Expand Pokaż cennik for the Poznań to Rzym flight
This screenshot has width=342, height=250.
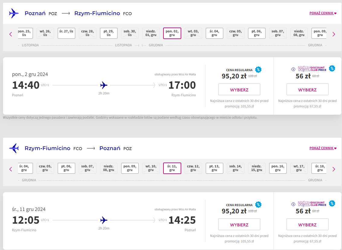pos(323,13)
